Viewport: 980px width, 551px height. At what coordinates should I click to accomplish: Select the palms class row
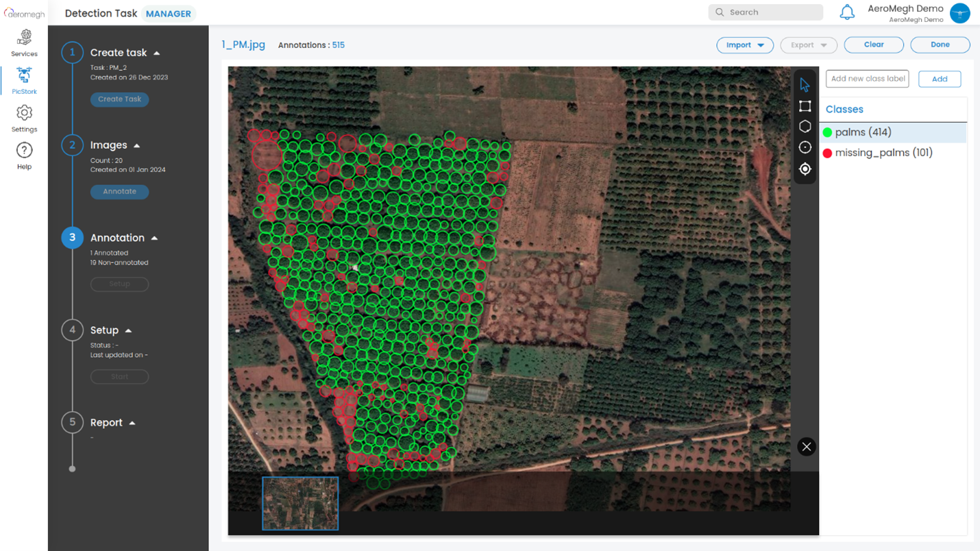pos(892,132)
